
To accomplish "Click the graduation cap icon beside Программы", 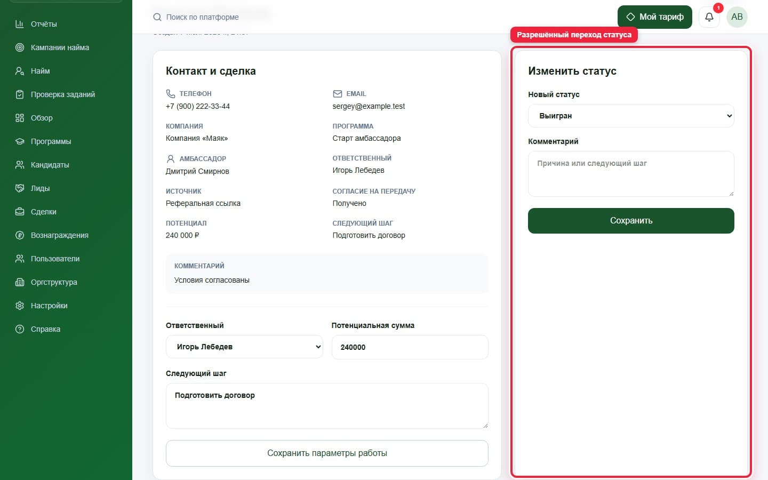I will pos(20,141).
